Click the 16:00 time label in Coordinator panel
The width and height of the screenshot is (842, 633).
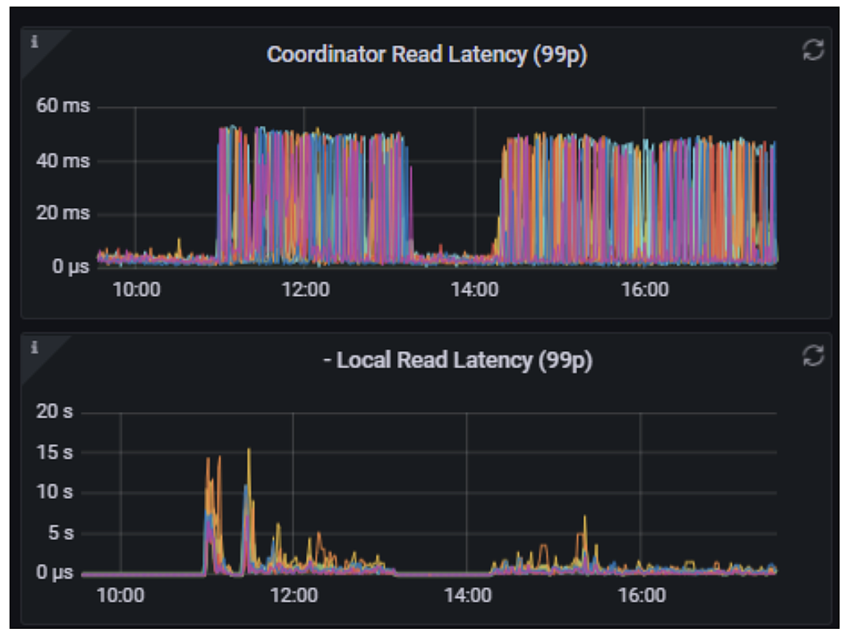[x=644, y=290]
